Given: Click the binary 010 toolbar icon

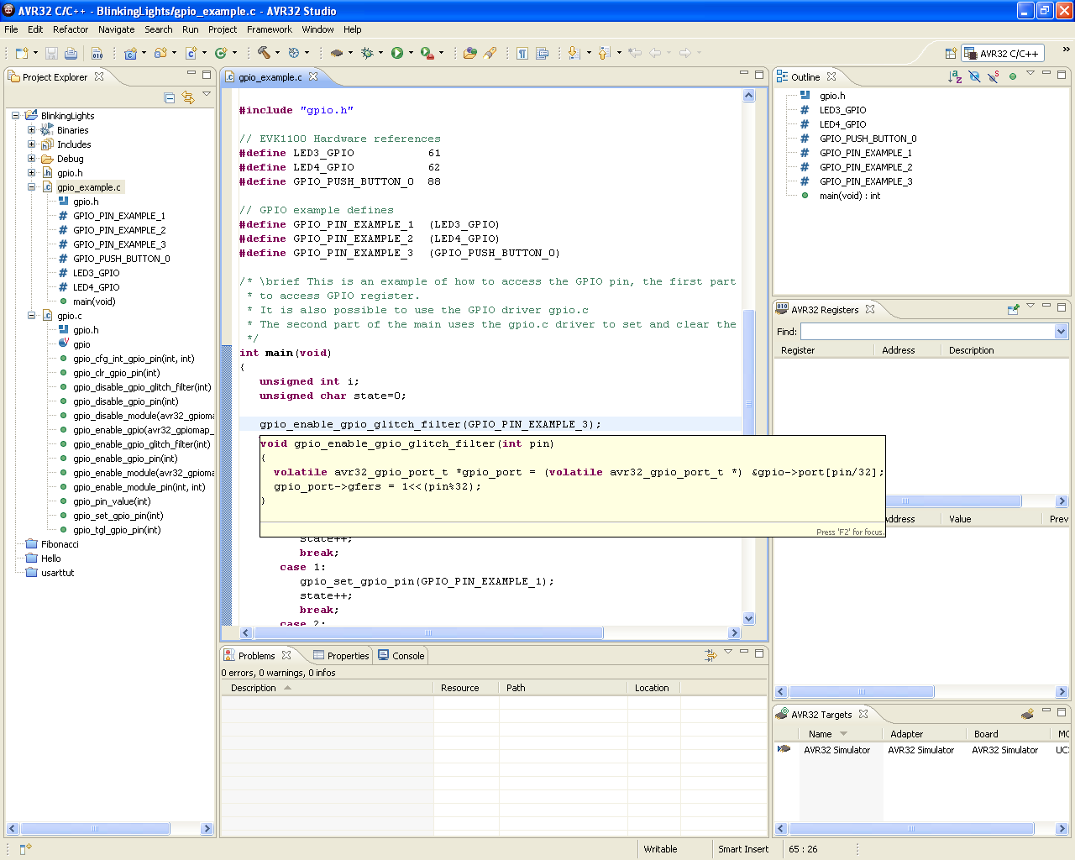Looking at the screenshot, I should tap(97, 53).
